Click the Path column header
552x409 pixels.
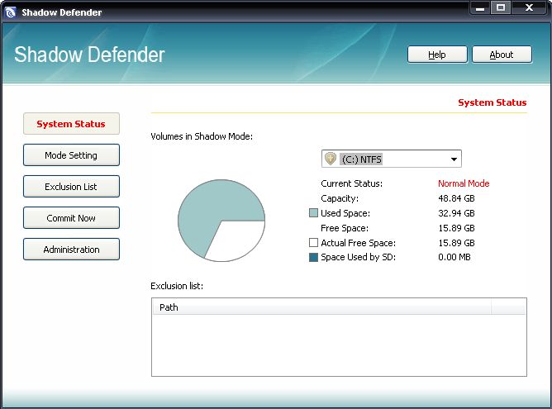click(321, 307)
